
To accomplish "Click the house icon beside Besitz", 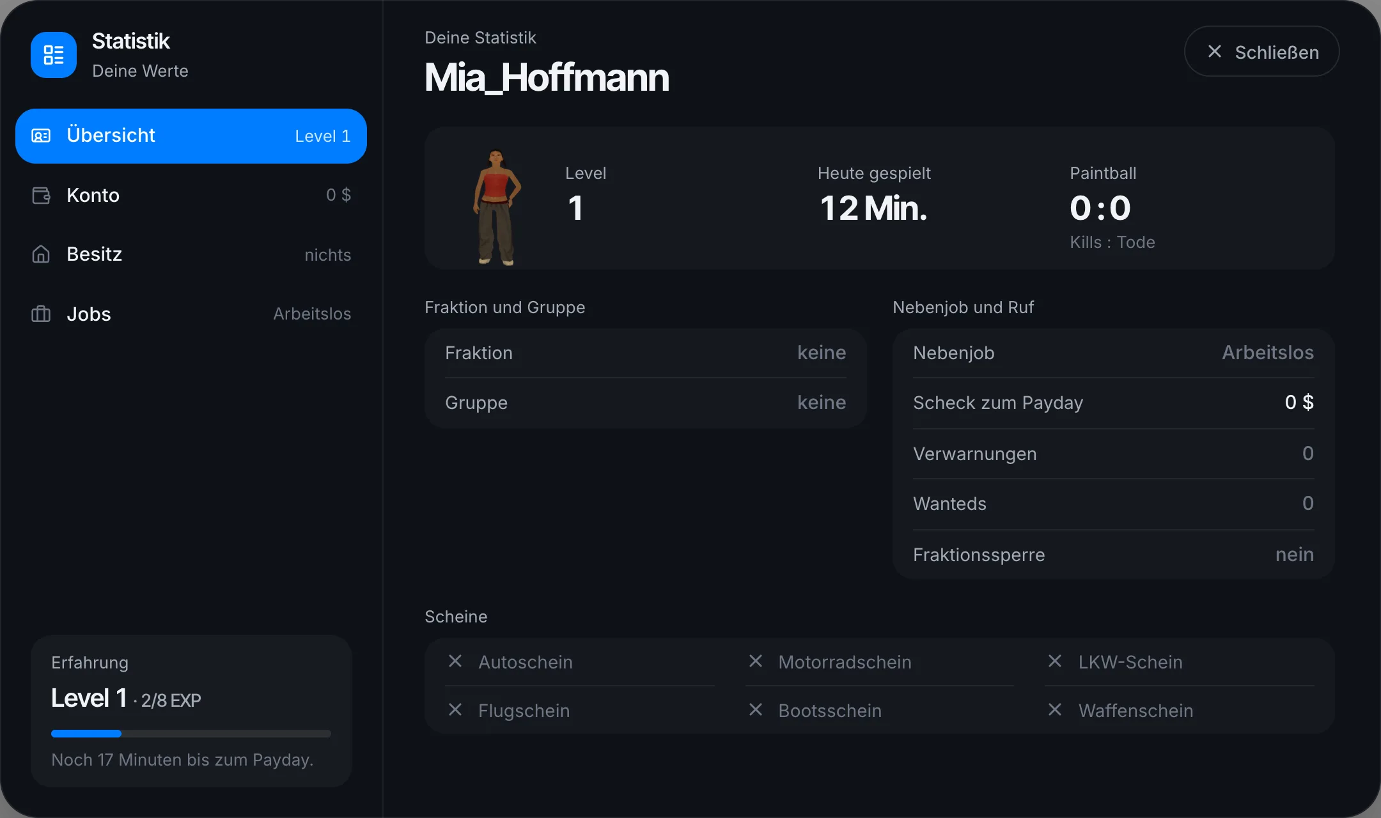I will pyautogui.click(x=41, y=254).
